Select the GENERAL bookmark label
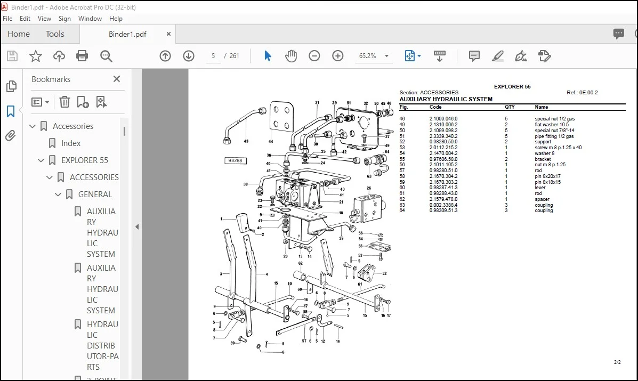This screenshot has width=638, height=381. tap(95, 194)
